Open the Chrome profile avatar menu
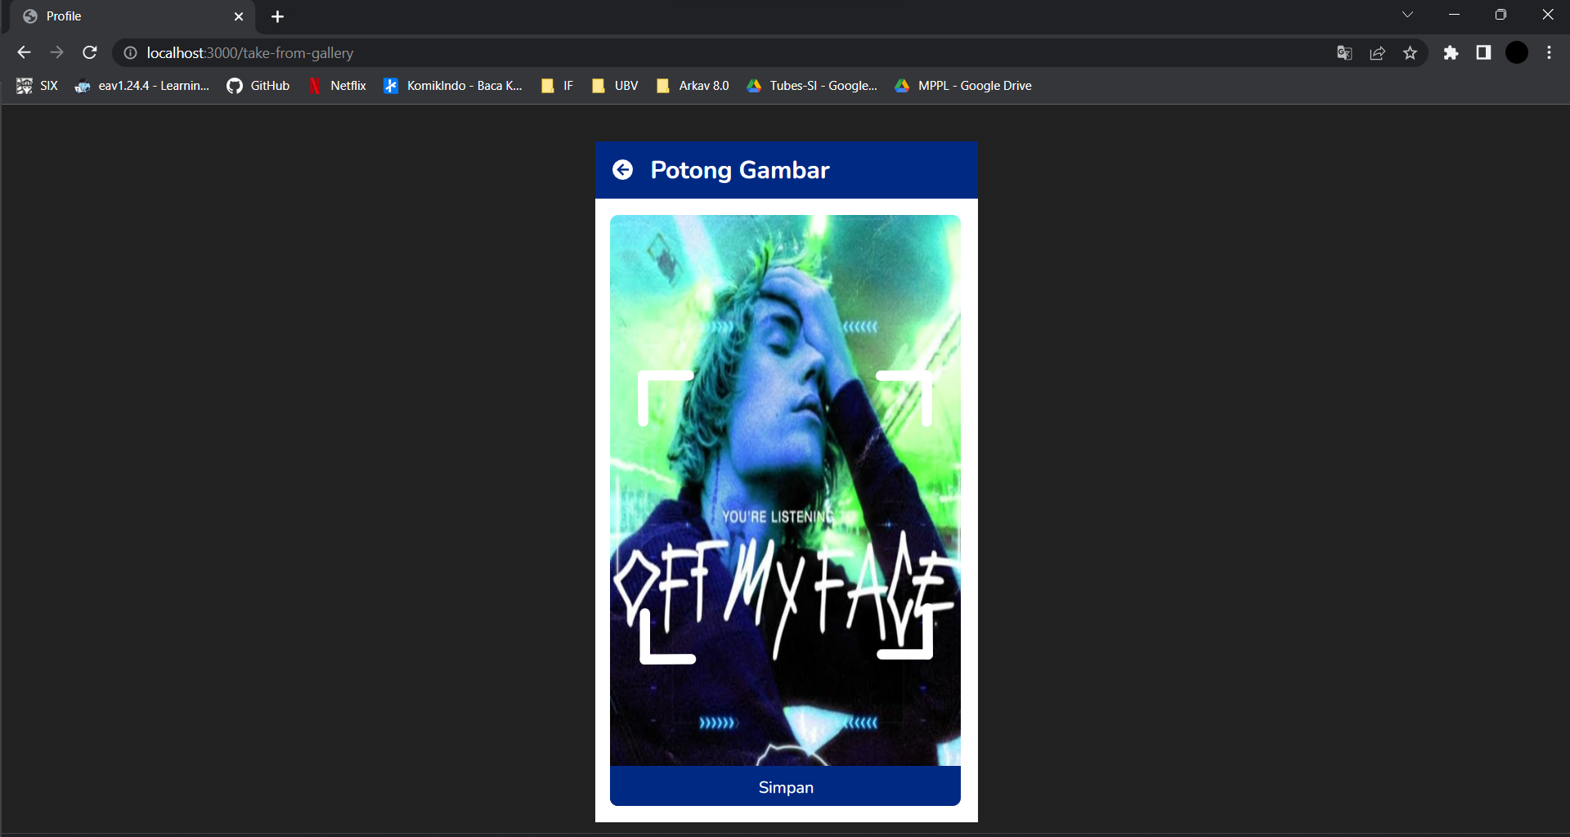 click(x=1517, y=53)
